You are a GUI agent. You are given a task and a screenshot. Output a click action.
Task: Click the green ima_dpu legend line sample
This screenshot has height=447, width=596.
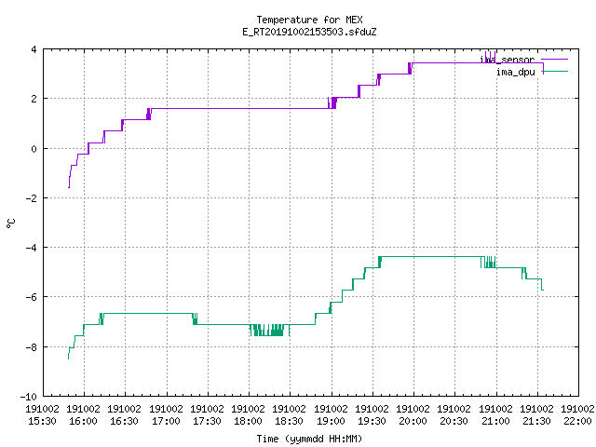pos(554,72)
